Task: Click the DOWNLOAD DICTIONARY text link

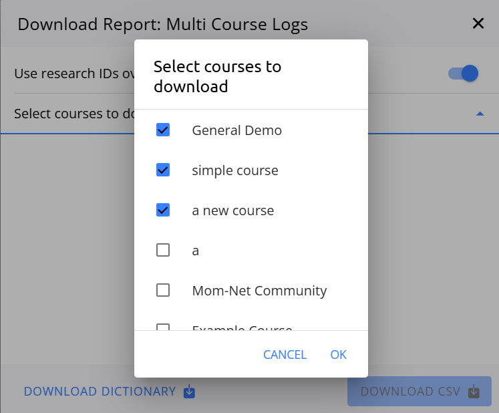Action: [x=100, y=392]
